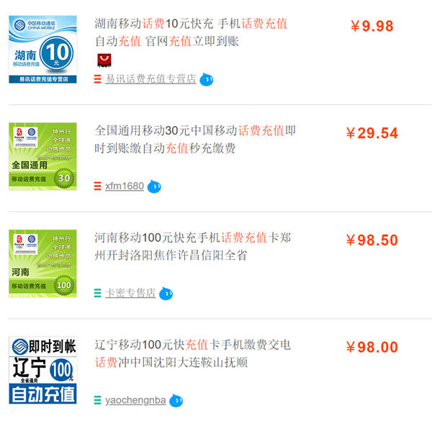The height and width of the screenshot is (421, 432).
Task: Click the green 全国通用 30 thumbnail
Action: 42,156
